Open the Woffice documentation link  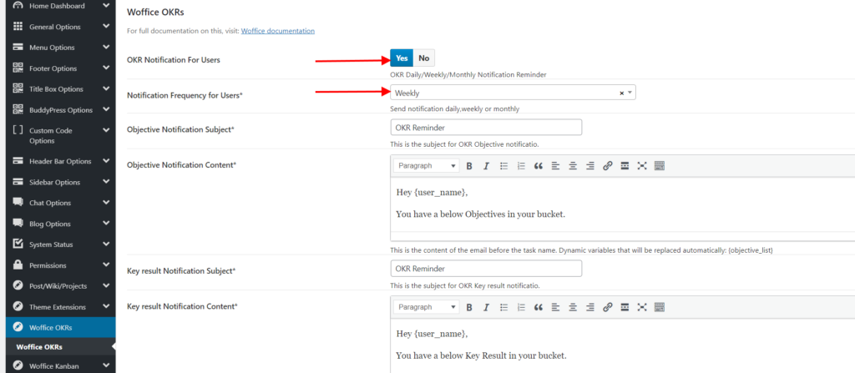click(278, 31)
